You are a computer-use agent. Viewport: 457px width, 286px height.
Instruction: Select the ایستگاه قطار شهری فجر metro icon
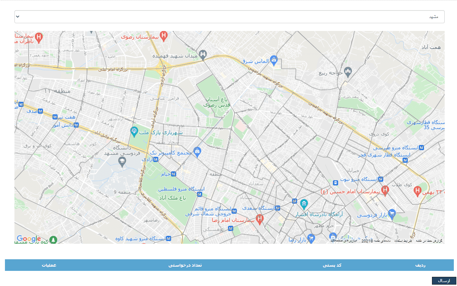(405, 160)
